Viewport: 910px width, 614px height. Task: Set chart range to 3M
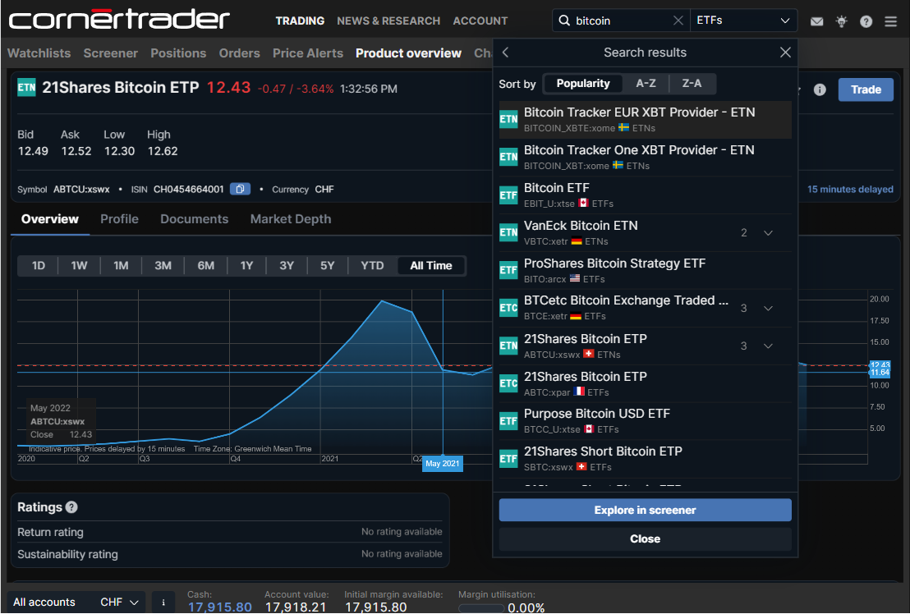point(163,265)
